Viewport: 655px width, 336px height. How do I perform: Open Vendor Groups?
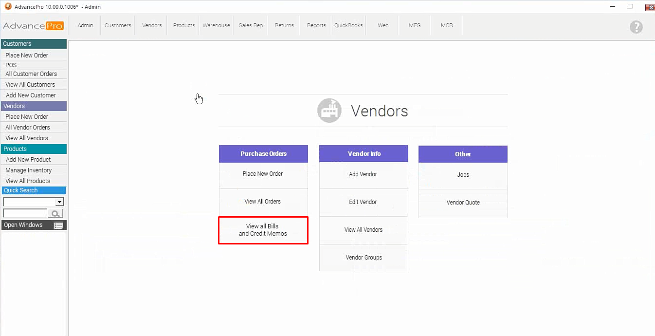pyautogui.click(x=364, y=258)
